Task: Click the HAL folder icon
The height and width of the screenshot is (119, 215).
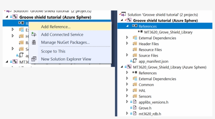Action: [x=135, y=90]
